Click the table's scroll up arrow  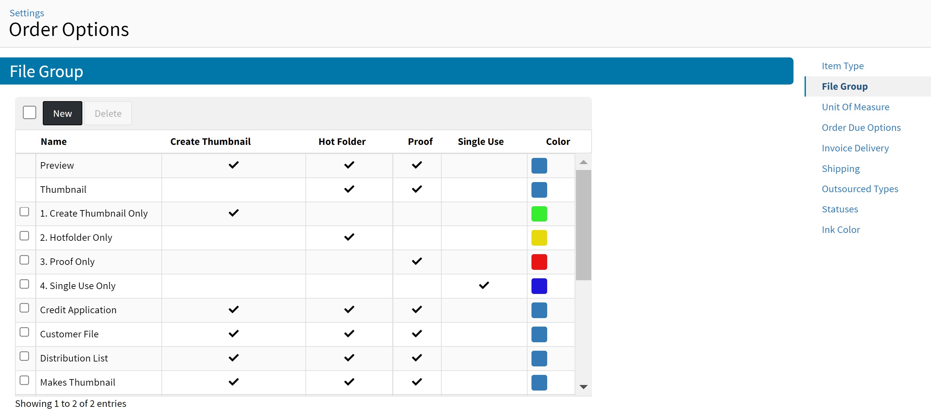point(583,162)
